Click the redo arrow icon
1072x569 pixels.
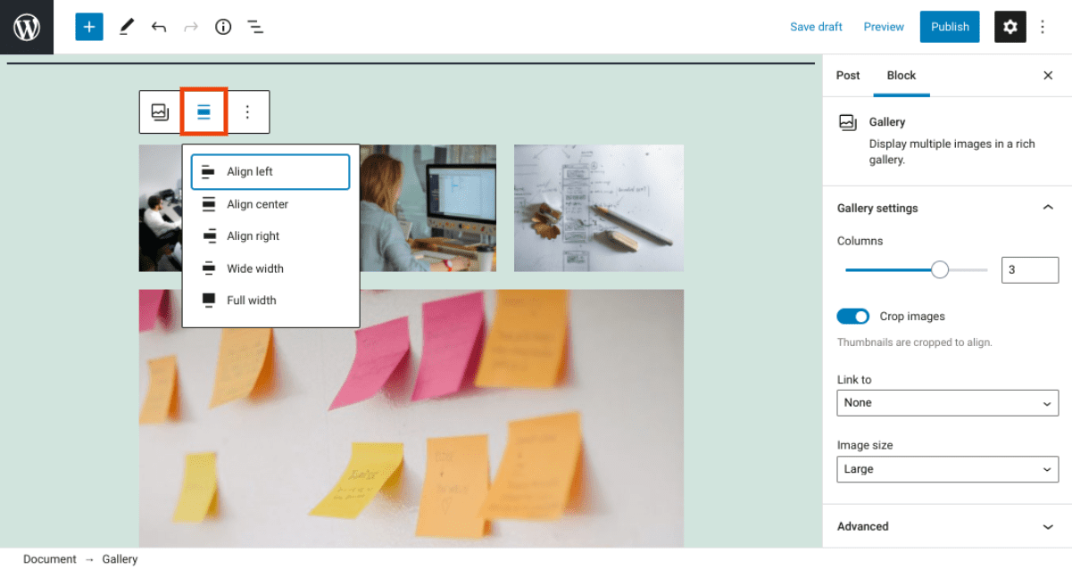[x=191, y=27]
